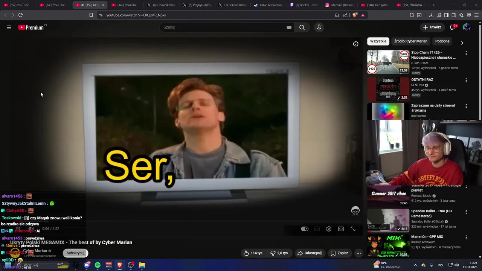Open more actions ellipsis under video
The image size is (482, 271).
click(358, 253)
